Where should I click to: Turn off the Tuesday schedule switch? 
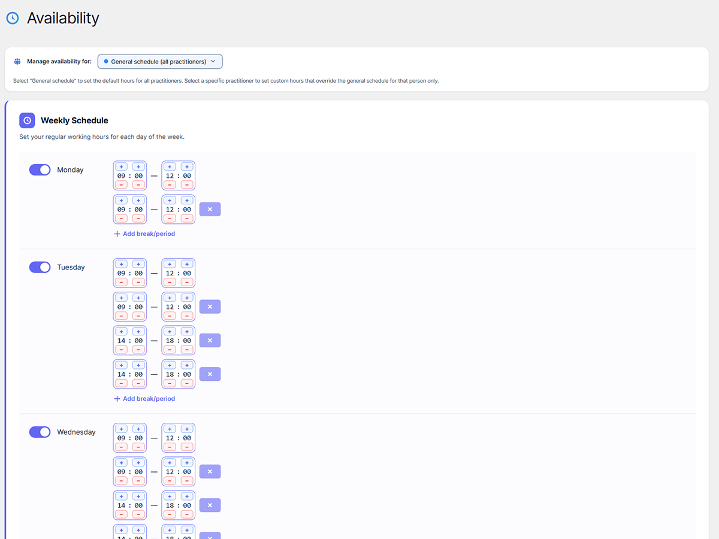(40, 267)
